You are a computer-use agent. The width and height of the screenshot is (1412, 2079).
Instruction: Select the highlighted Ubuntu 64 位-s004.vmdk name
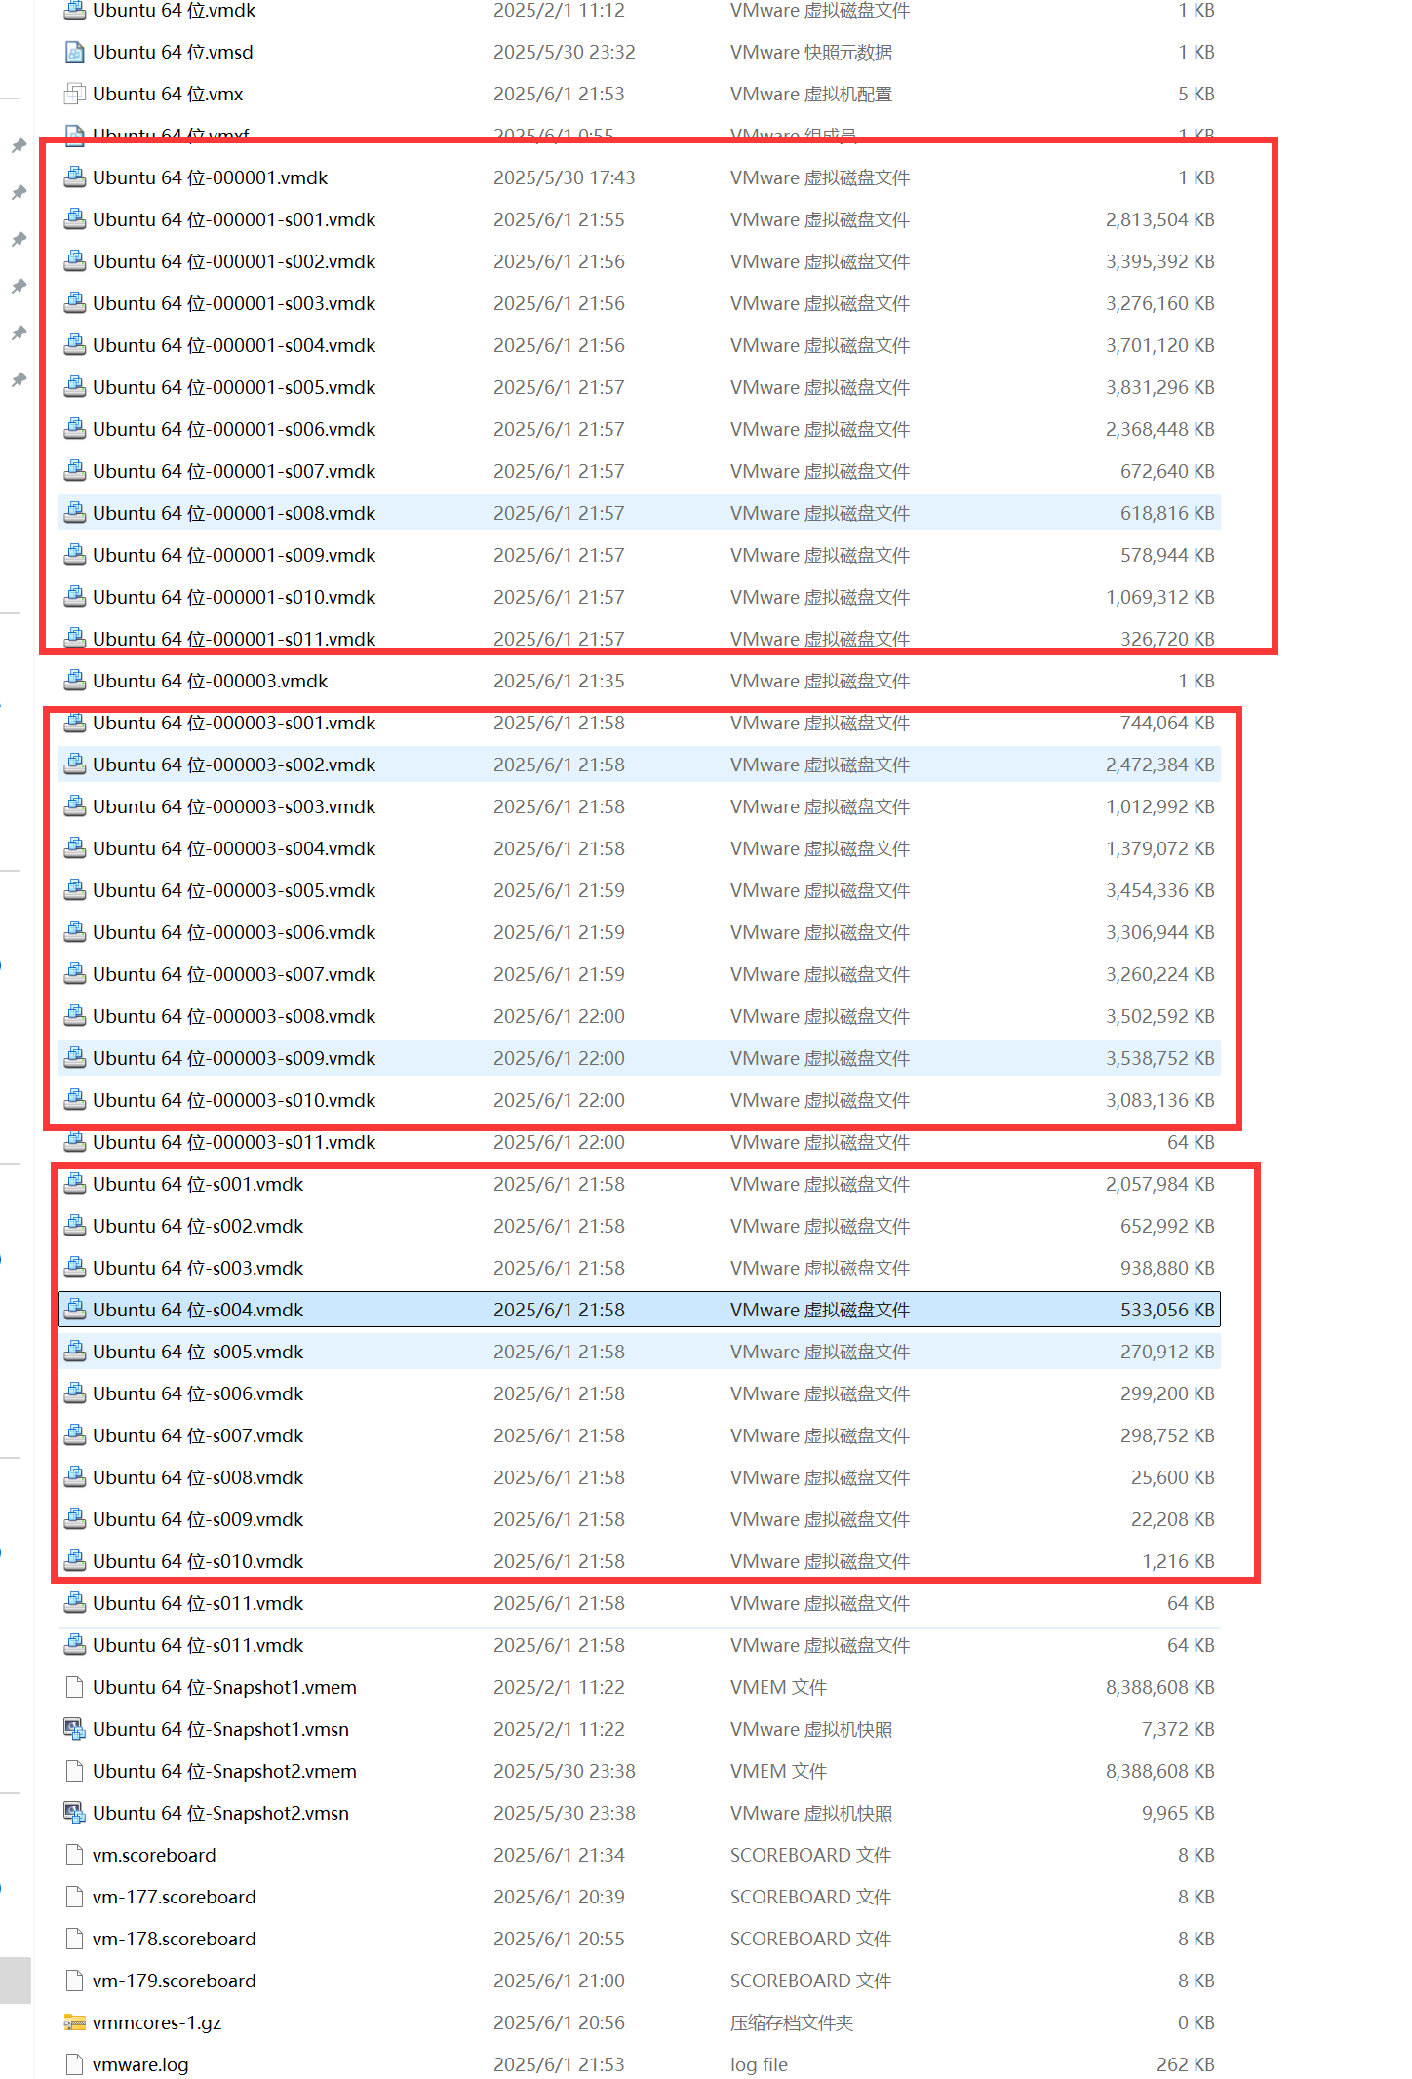tap(198, 1310)
